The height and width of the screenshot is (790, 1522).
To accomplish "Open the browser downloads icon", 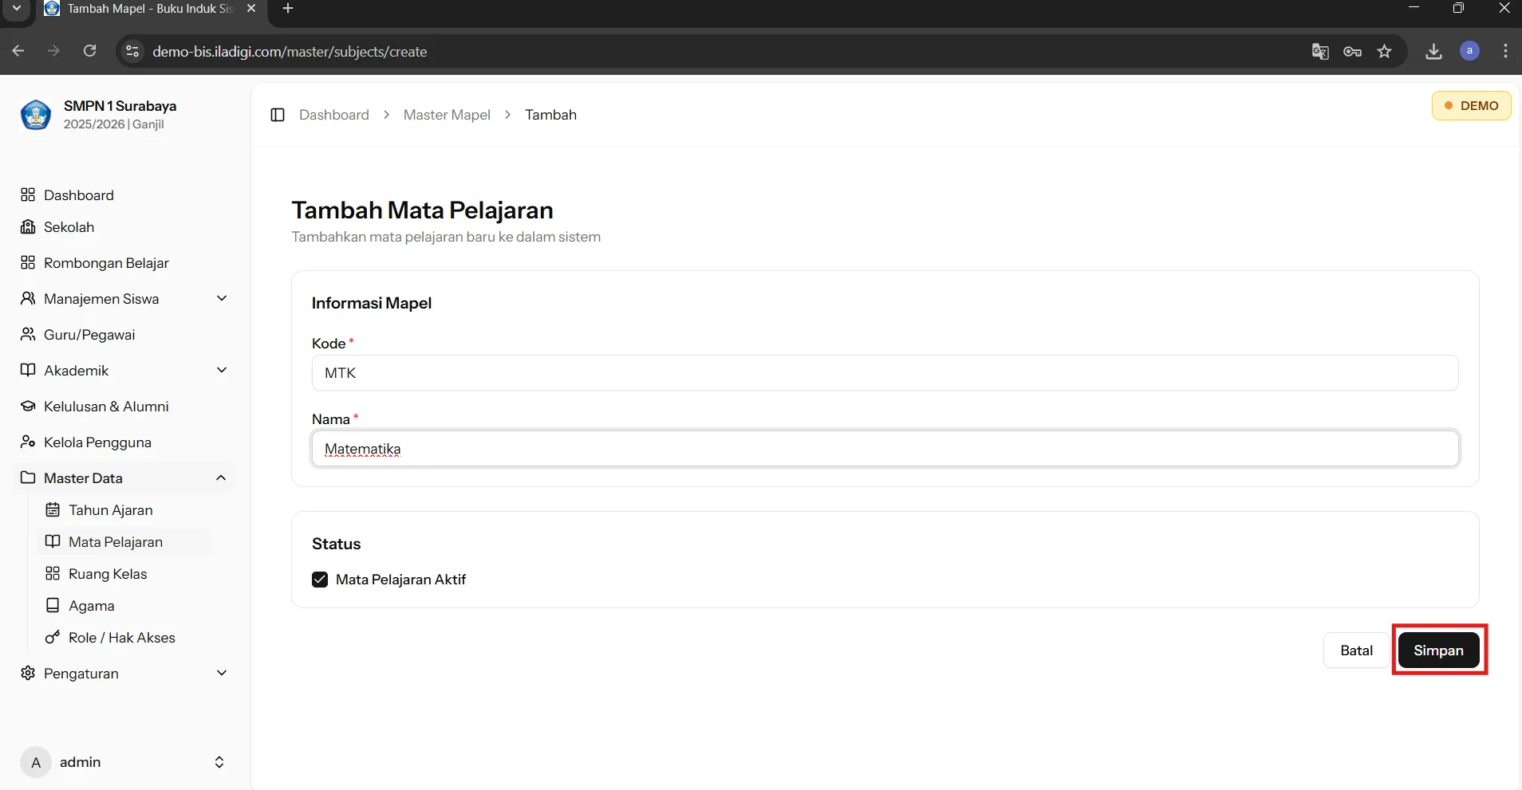I will coord(1433,52).
